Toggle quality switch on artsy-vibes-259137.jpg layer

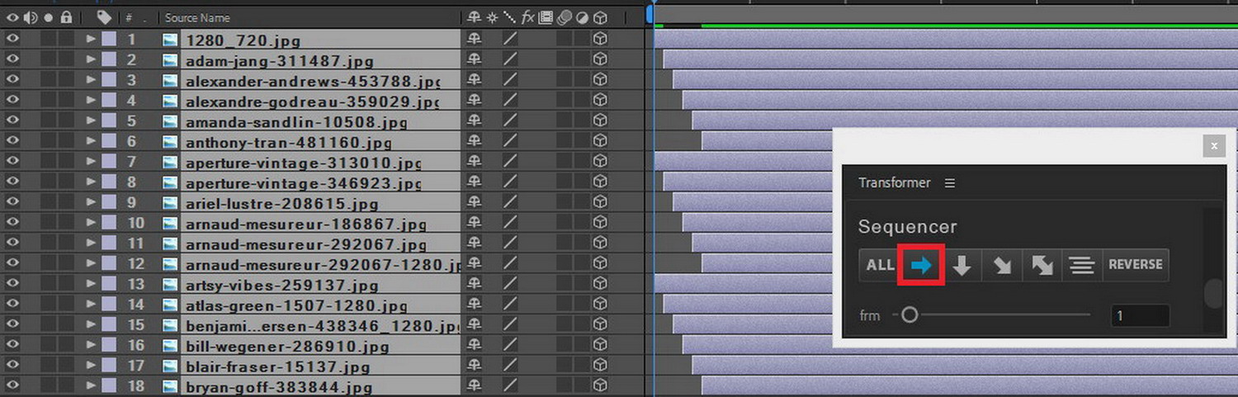510,284
